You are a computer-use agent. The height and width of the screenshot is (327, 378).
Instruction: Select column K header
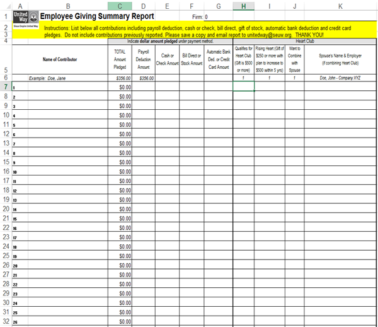340,6
